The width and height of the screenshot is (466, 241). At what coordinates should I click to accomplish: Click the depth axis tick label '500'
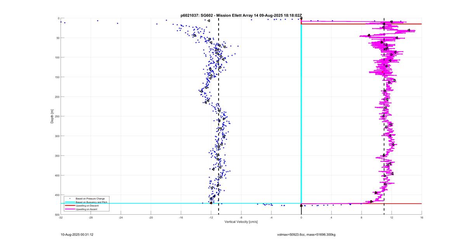pyautogui.click(x=57, y=215)
